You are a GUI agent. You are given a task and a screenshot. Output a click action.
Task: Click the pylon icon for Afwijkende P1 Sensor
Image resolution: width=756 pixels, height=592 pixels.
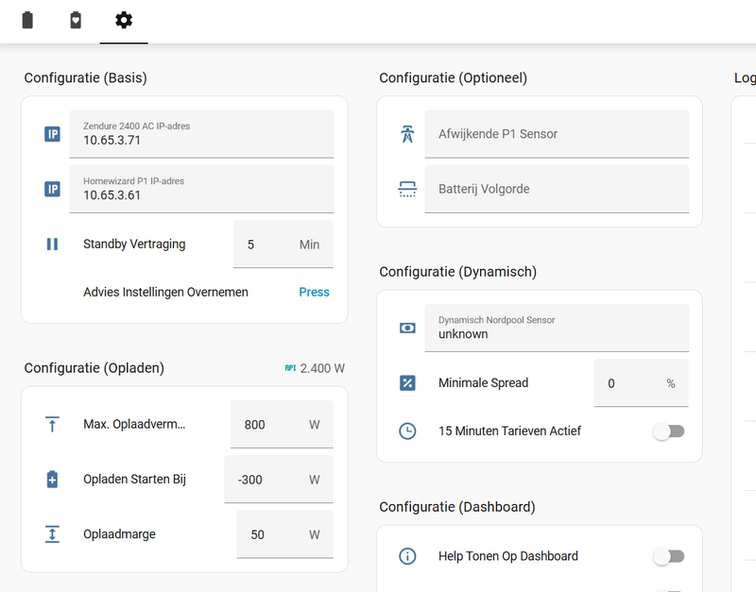tap(407, 134)
